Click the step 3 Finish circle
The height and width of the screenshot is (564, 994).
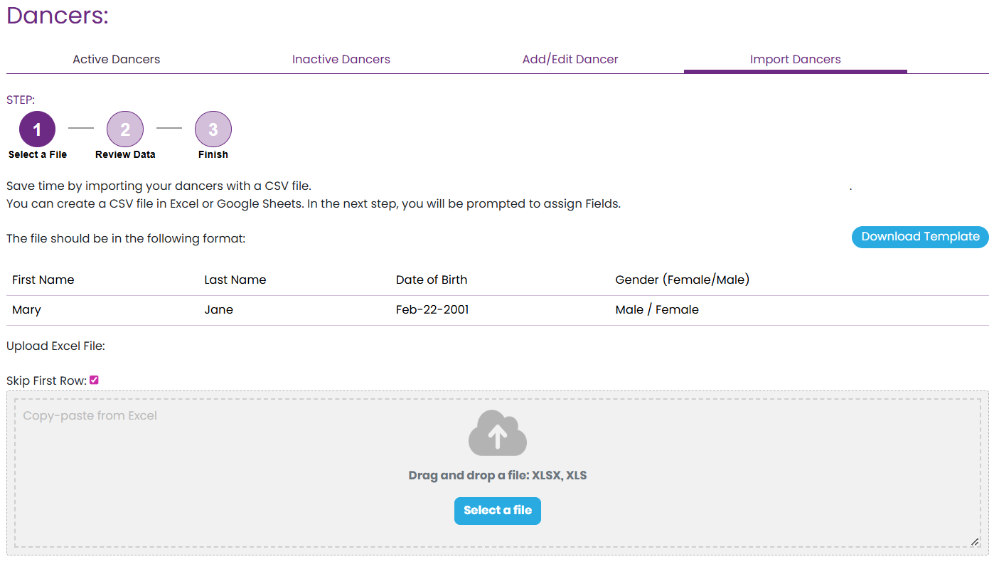213,129
